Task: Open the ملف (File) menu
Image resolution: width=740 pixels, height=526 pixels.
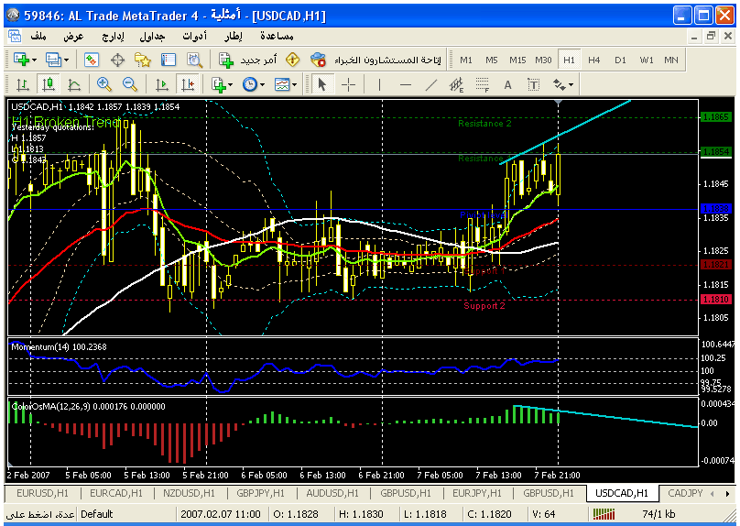Action: (38, 36)
